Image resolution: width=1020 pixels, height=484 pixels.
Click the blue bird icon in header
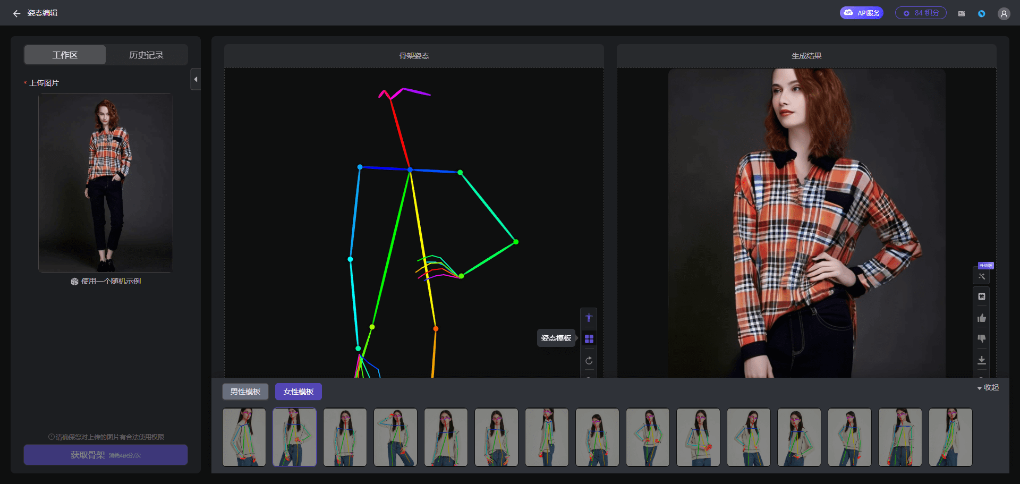[x=982, y=14]
